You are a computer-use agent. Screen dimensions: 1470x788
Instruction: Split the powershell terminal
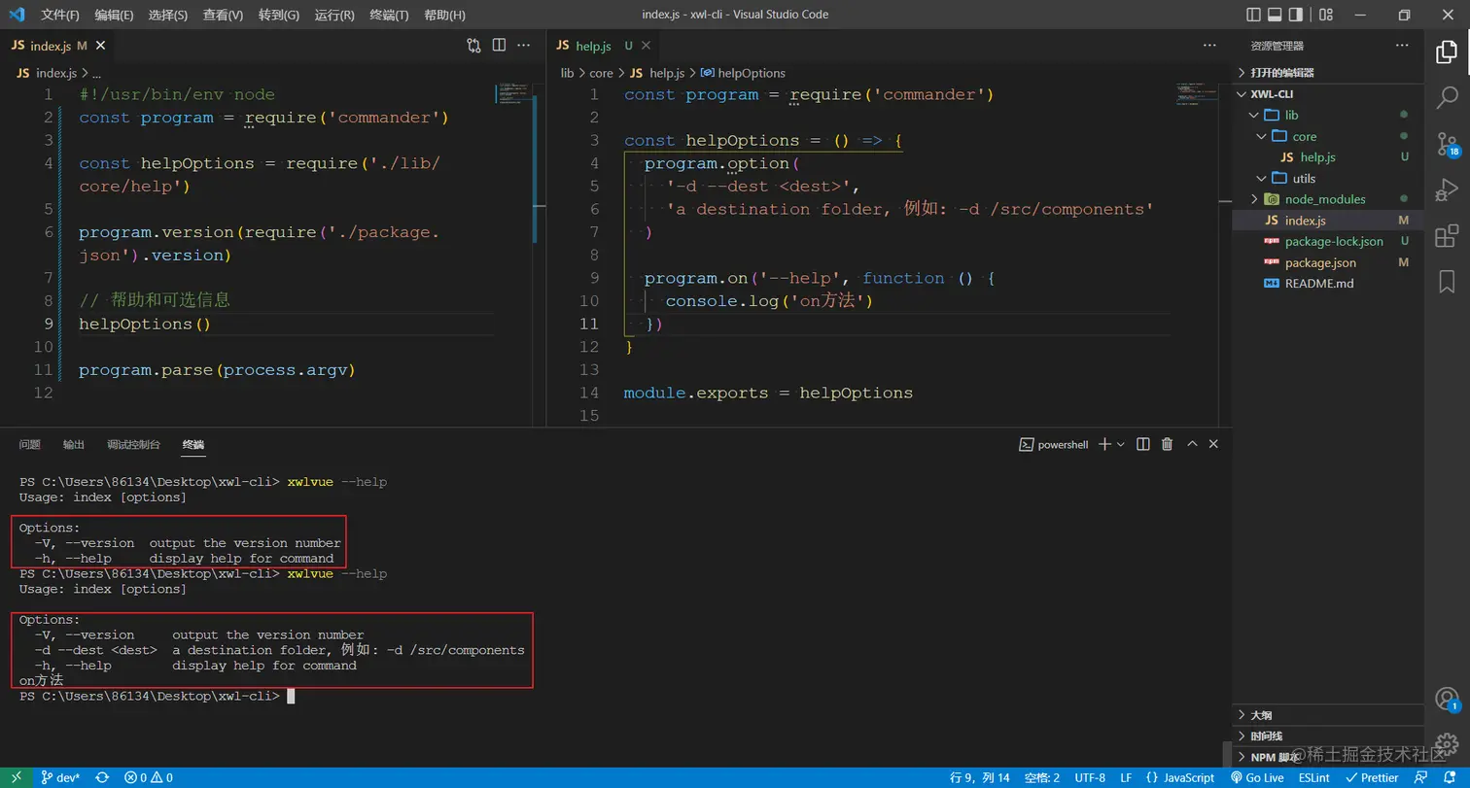pos(1143,444)
